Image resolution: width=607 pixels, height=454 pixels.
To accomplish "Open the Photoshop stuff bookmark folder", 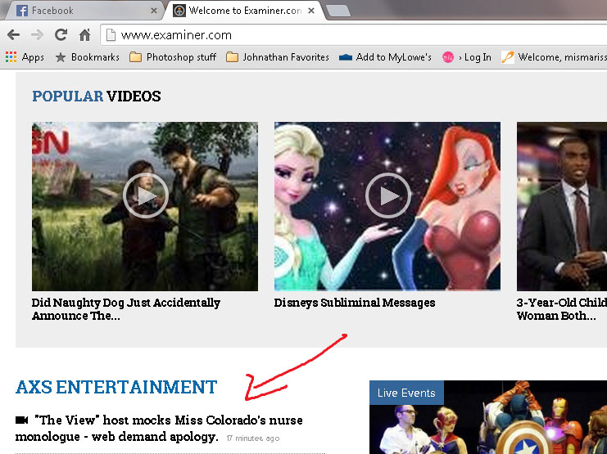I will pyautogui.click(x=173, y=57).
